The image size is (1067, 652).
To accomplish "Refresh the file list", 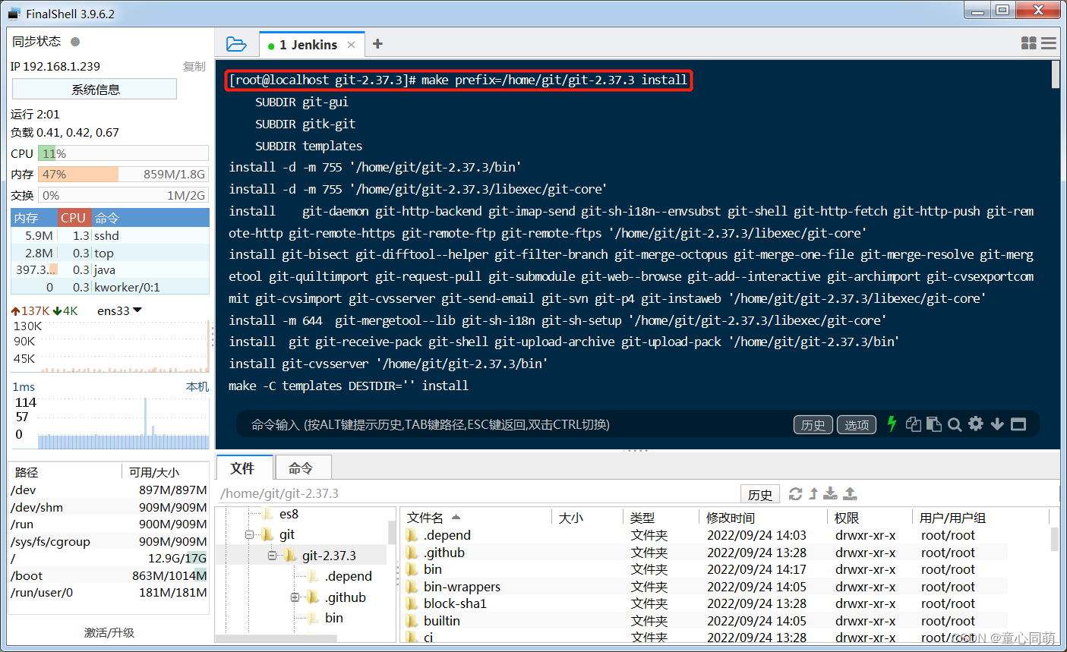I will pyautogui.click(x=796, y=493).
